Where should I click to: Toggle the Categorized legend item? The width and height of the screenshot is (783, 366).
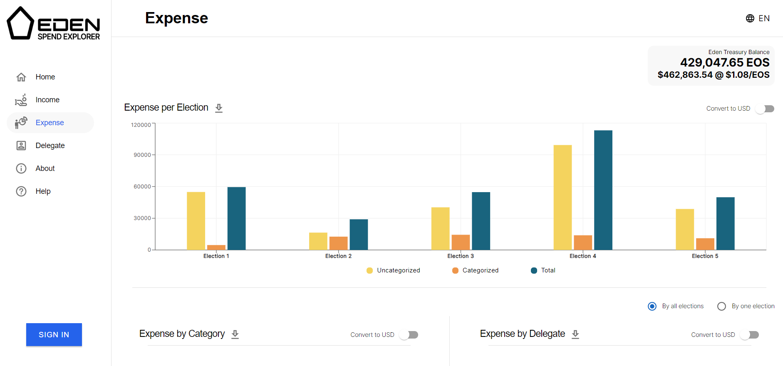(475, 270)
